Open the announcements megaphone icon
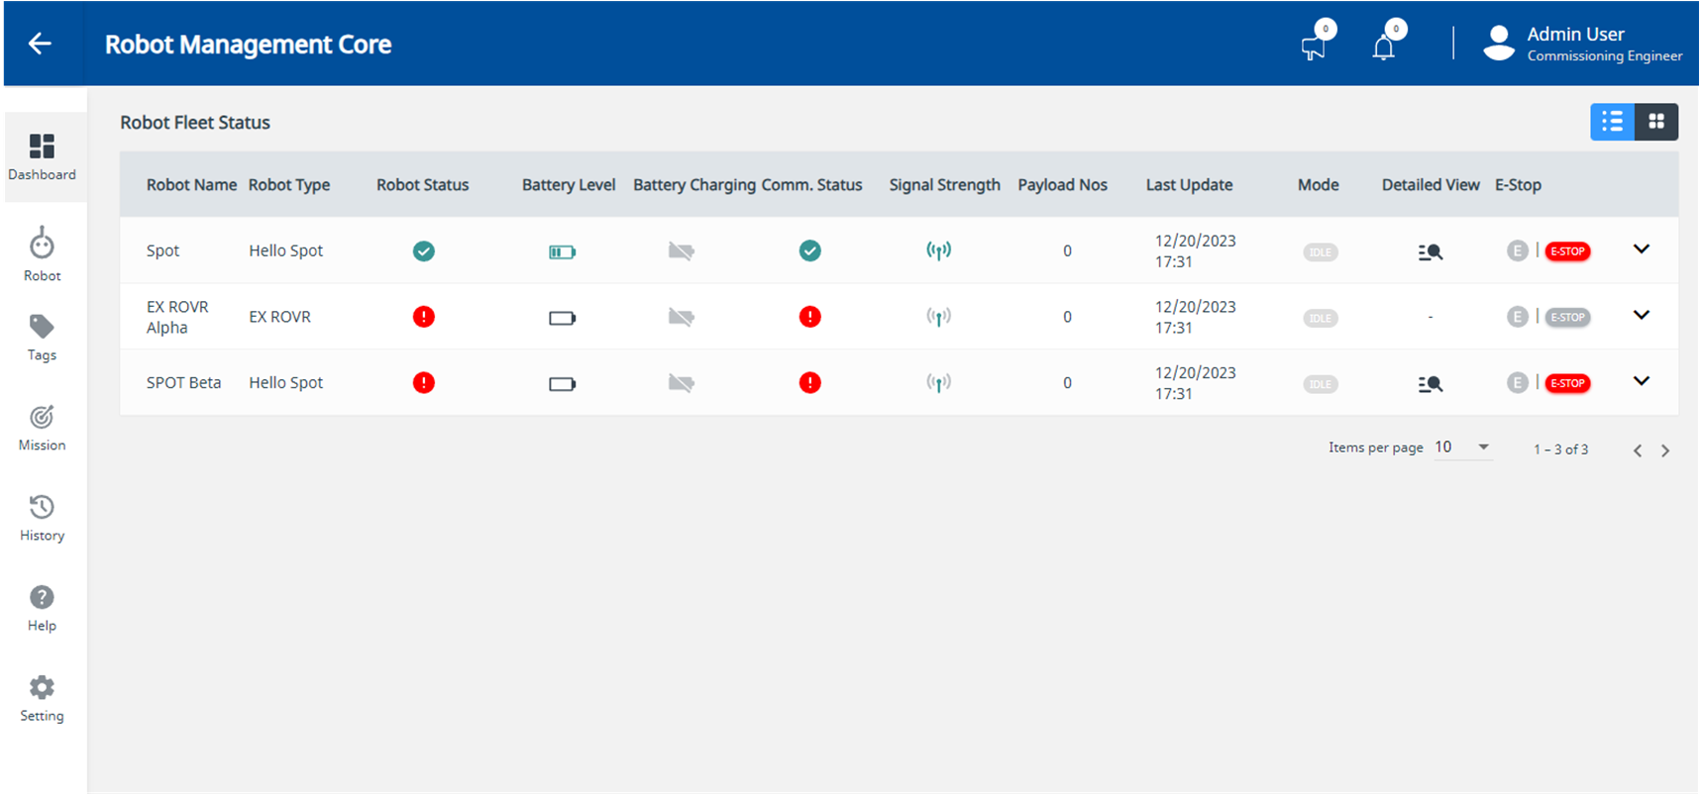 (1314, 47)
